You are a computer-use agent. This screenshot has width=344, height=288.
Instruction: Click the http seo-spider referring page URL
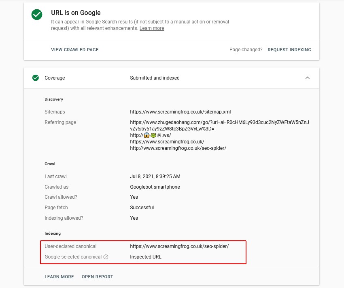click(178, 148)
